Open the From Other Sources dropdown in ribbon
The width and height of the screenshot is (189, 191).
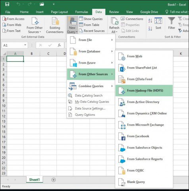[x=35, y=25]
